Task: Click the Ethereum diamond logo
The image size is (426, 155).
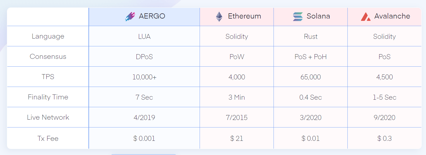Action: point(219,17)
